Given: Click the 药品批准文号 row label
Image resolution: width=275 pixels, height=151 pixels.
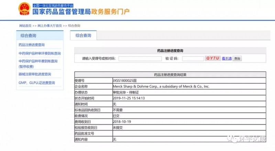Looking at the screenshot, I should 84,133.
